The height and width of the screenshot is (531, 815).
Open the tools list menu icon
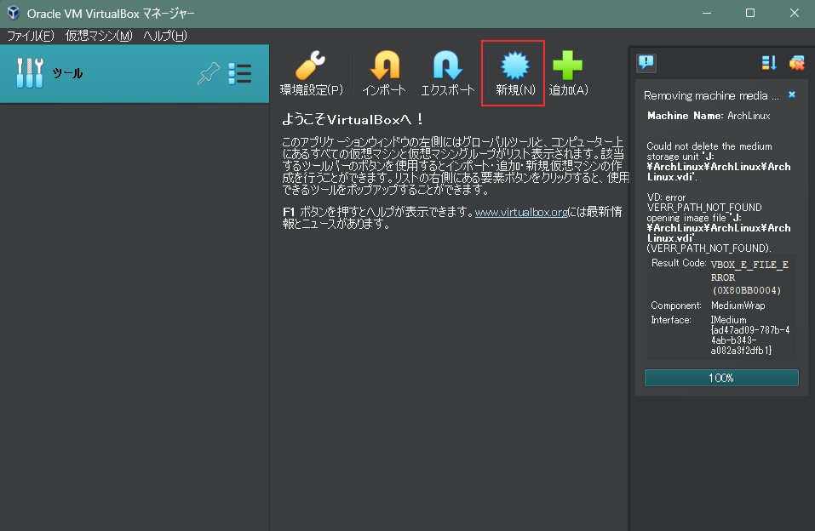click(x=240, y=73)
